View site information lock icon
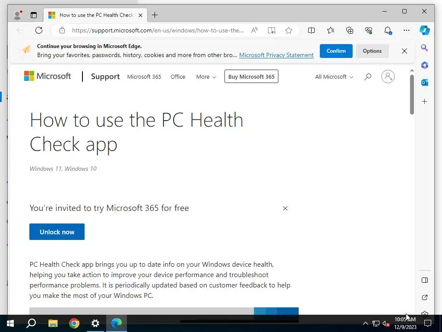 click(x=62, y=30)
